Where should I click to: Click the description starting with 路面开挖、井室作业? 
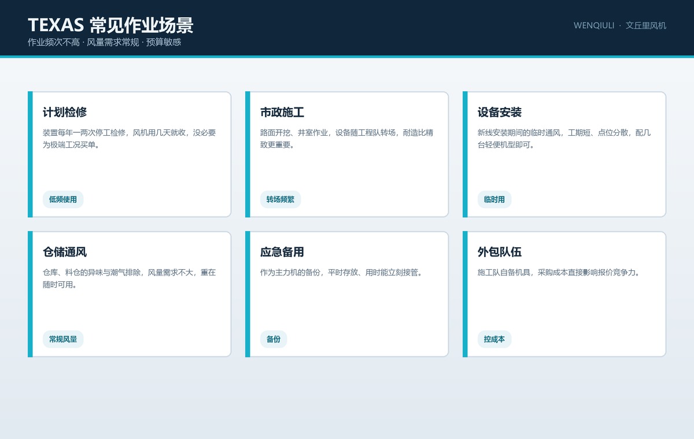tap(347, 139)
